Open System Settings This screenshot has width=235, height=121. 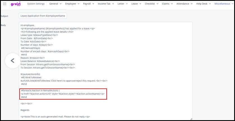[x=36, y=4]
